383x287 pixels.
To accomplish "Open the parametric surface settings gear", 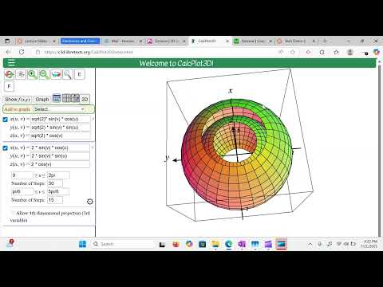I will [x=90, y=202].
